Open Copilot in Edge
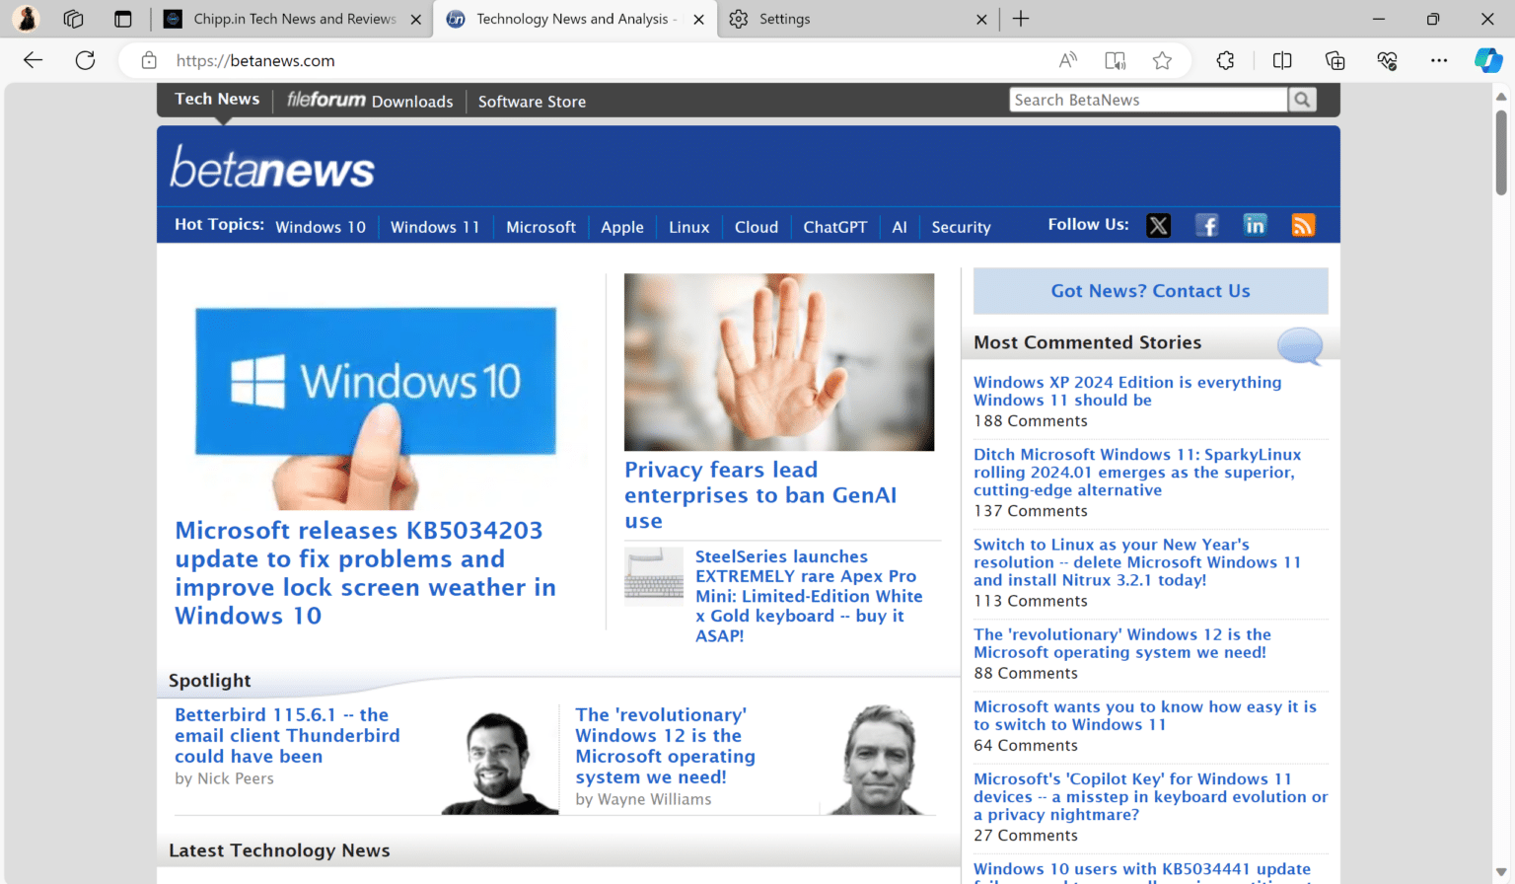Screen dimensions: 1515x884 pos(1487,60)
